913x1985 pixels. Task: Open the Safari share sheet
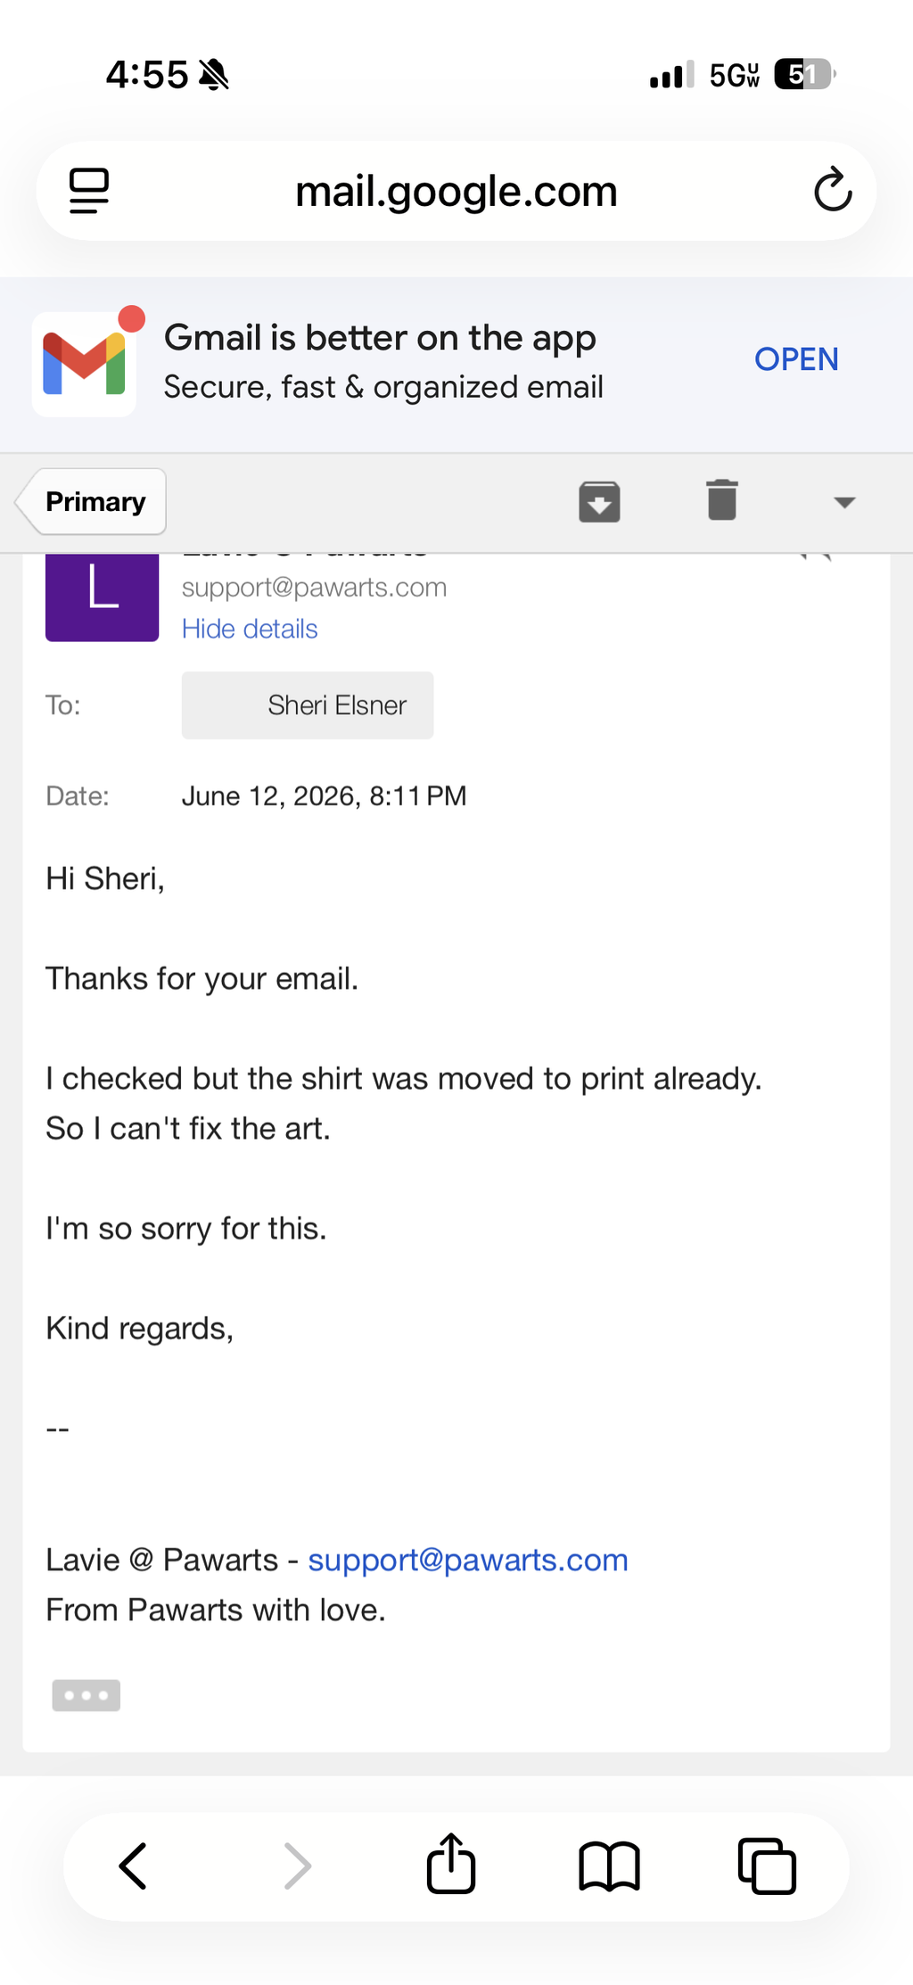coord(451,1863)
